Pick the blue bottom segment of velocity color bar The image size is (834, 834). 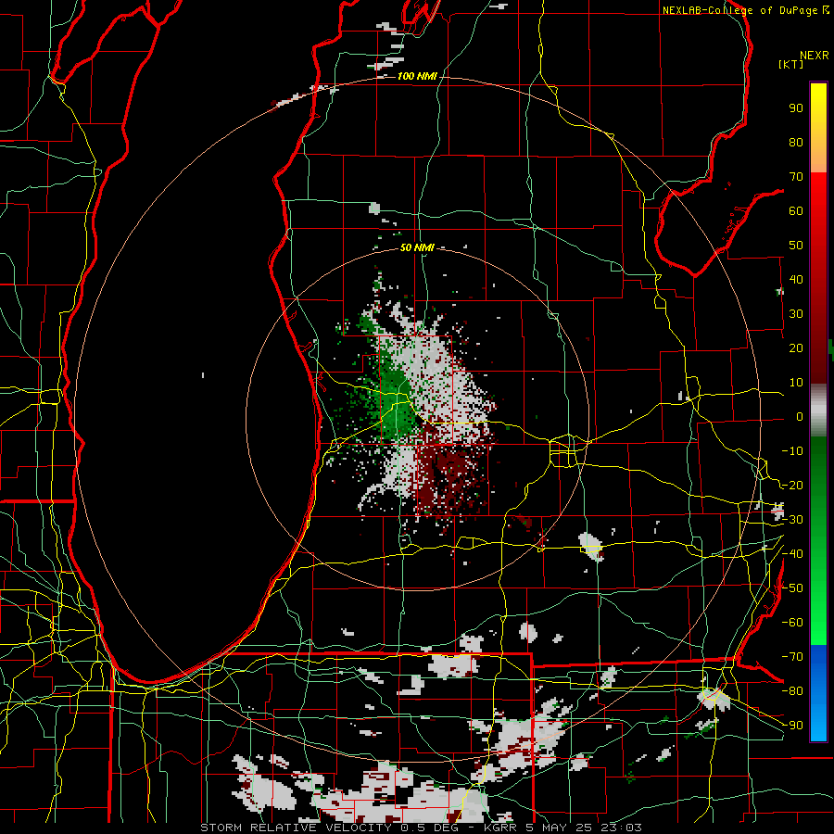[x=818, y=693]
